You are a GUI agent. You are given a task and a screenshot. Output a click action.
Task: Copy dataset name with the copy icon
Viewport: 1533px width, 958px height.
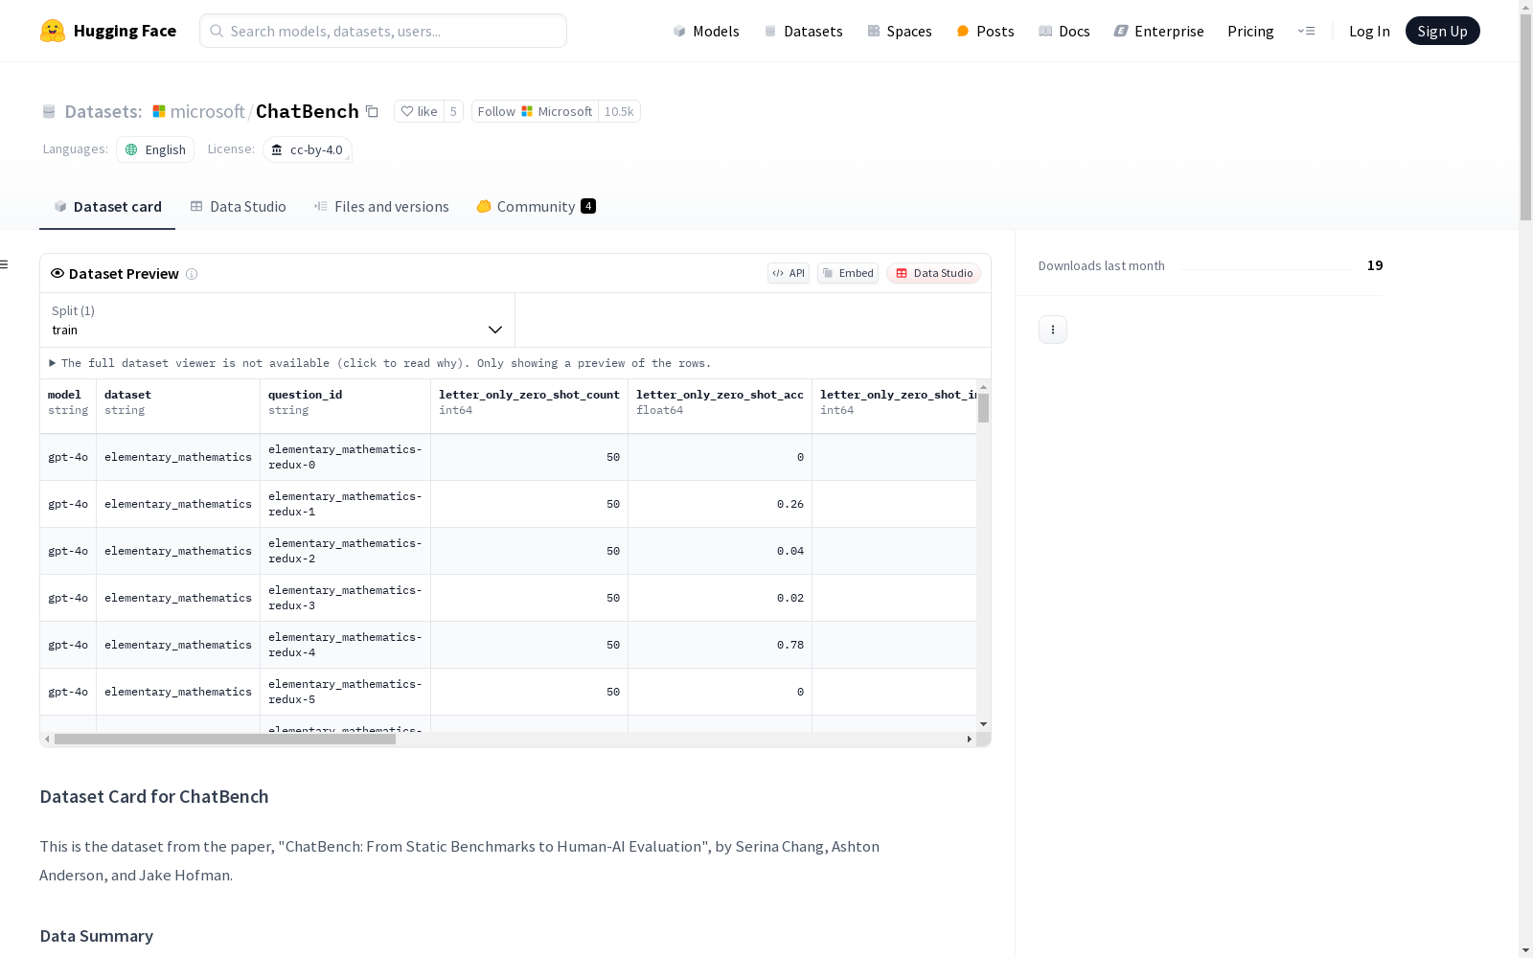(x=373, y=112)
